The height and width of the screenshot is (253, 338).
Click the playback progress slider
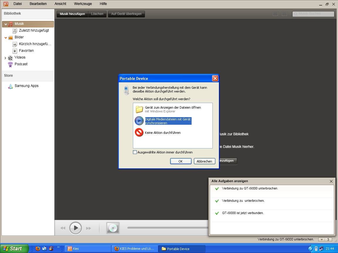click(168, 228)
